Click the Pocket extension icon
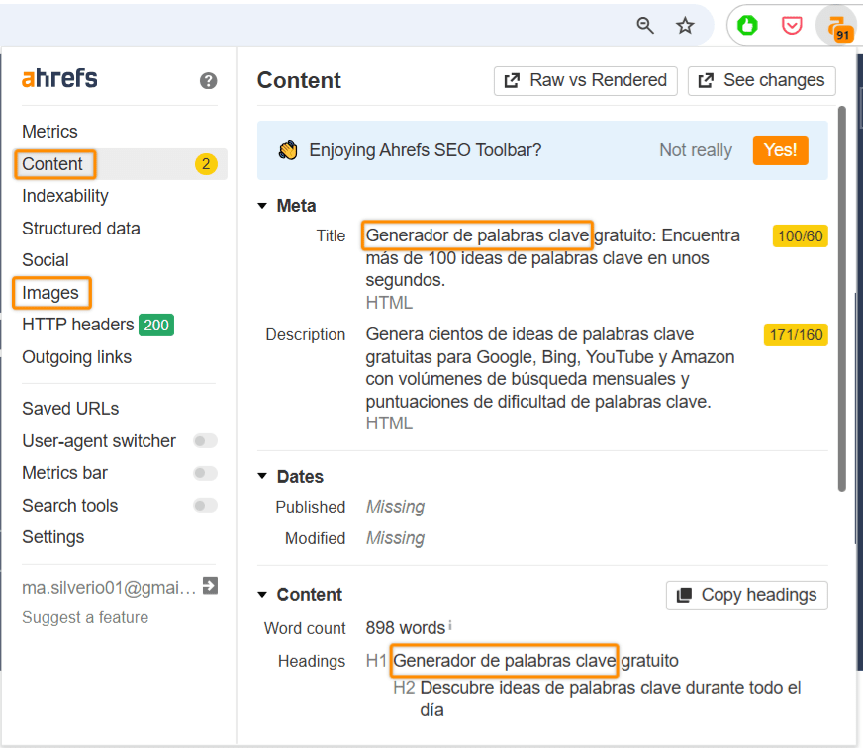The image size is (863, 748). coord(791,26)
